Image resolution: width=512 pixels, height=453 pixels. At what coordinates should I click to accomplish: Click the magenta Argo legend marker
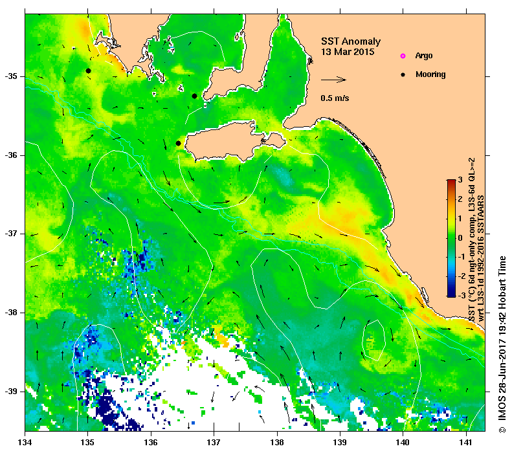[403, 56]
